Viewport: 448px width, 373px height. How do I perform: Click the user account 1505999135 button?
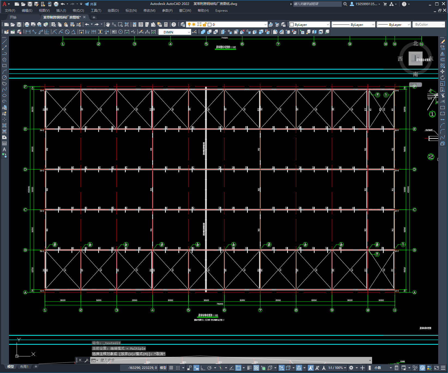[365, 4]
